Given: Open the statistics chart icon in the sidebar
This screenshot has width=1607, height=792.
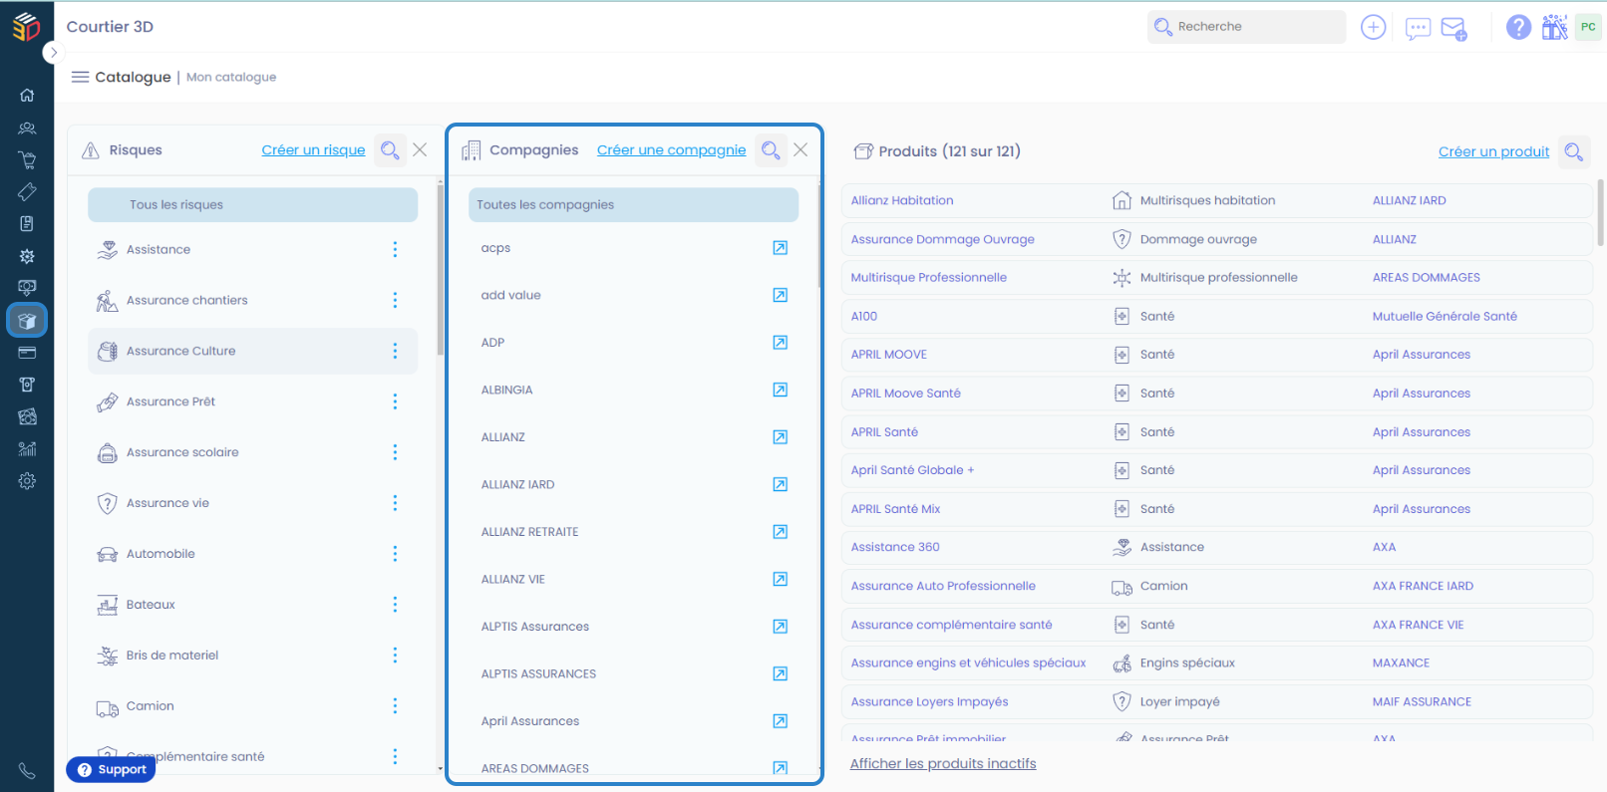Looking at the screenshot, I should [x=27, y=448].
